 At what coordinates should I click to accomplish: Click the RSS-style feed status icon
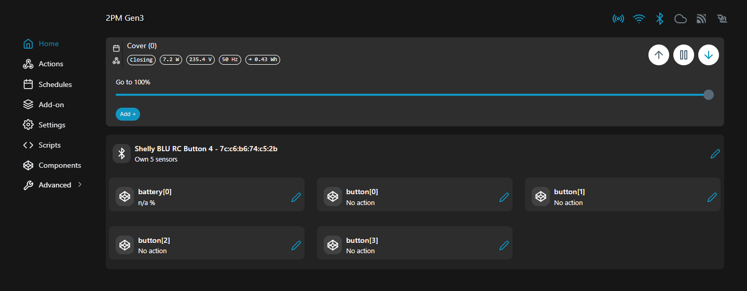(x=701, y=19)
